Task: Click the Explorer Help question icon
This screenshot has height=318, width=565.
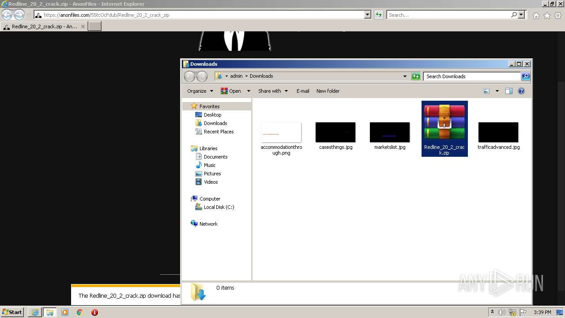Action: (521, 91)
